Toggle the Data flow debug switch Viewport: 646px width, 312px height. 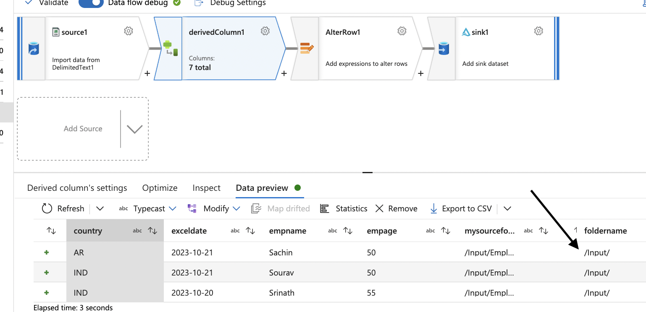coord(91,3)
